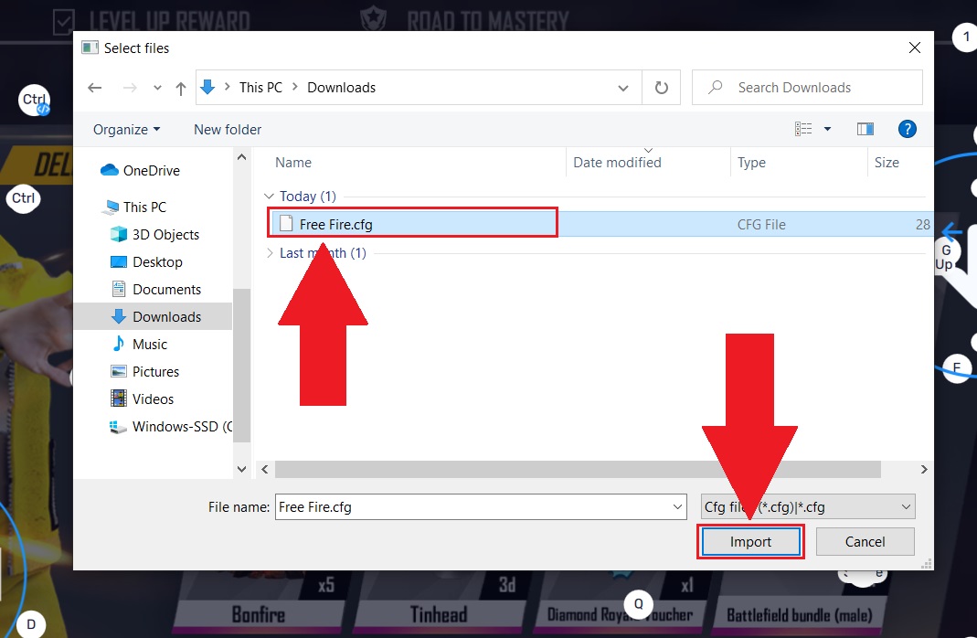Open the Cfg file type filter dropdown
The width and height of the screenshot is (977, 638).
(808, 507)
